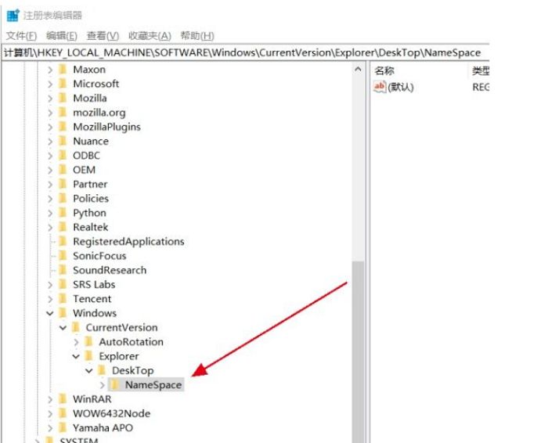This screenshot has height=443, width=548.
Task: Select the mozilla.org tree item
Action: (x=99, y=113)
